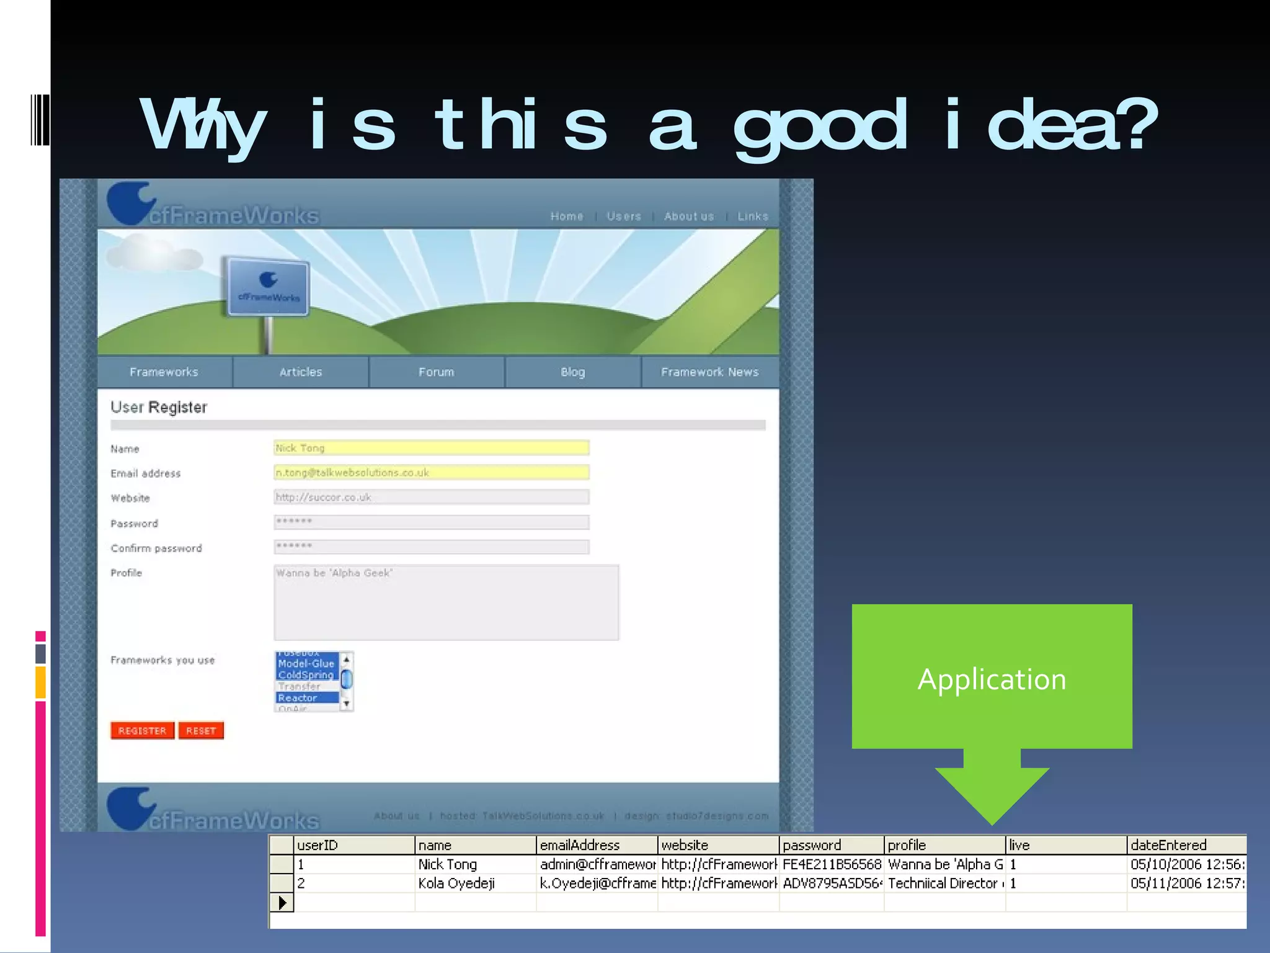Click the footer cfFrameWorks logo
This screenshot has width=1270, height=953.
[x=212, y=812]
